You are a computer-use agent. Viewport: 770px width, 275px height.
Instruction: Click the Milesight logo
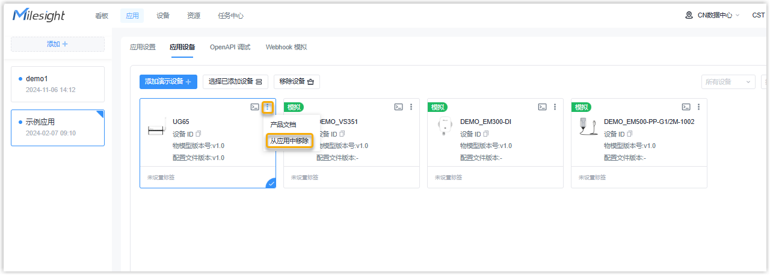38,16
